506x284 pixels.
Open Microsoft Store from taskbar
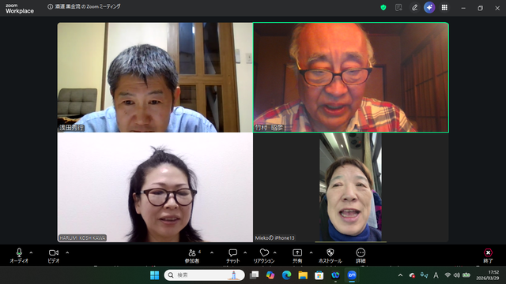coord(319,275)
